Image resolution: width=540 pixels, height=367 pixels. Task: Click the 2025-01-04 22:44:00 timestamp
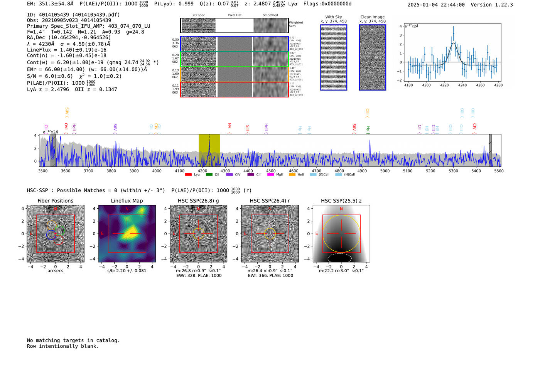pyautogui.click(x=436, y=5)
